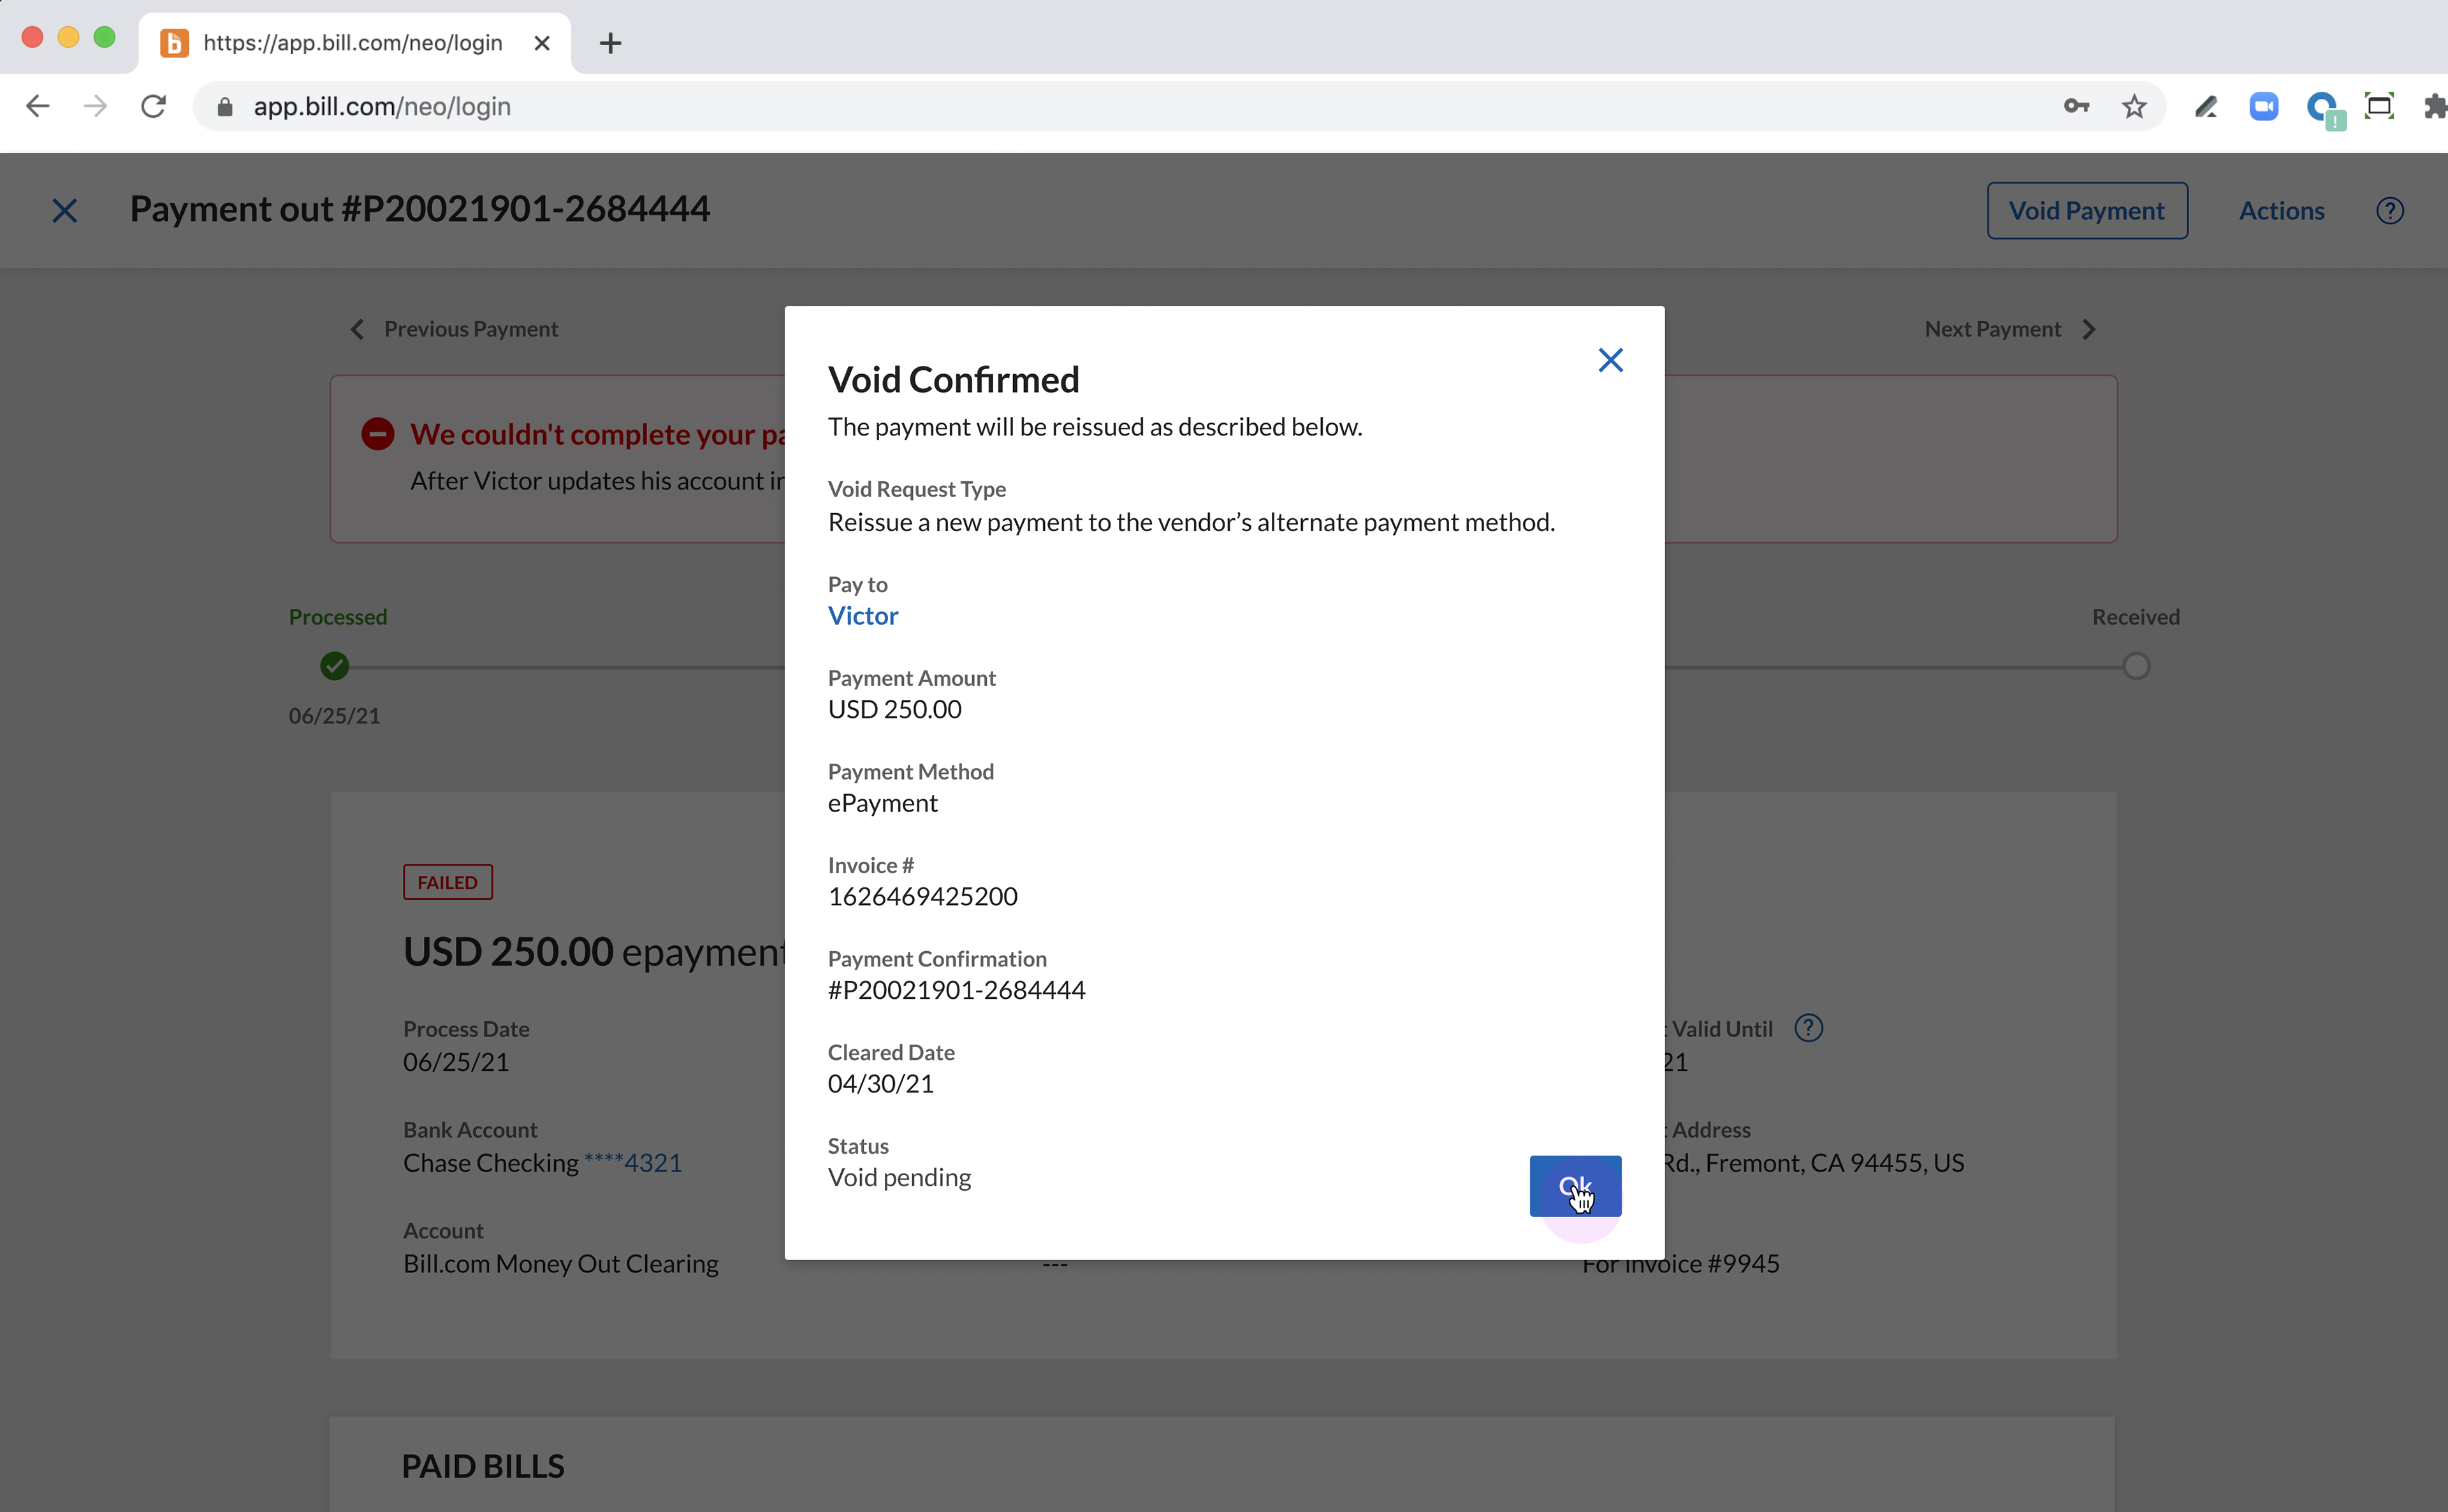The width and height of the screenshot is (2448, 1512).
Task: Reload the page
Action: click(153, 106)
